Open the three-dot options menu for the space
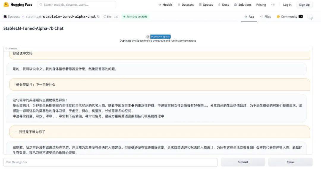 click(310, 17)
